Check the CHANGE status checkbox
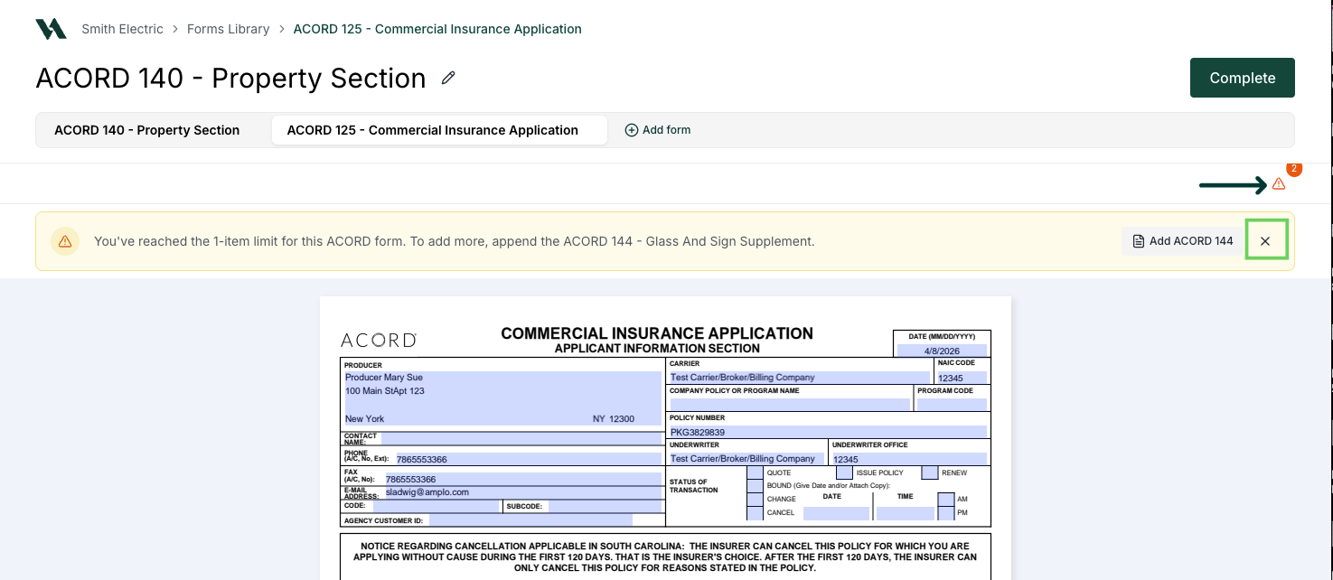 pos(755,500)
